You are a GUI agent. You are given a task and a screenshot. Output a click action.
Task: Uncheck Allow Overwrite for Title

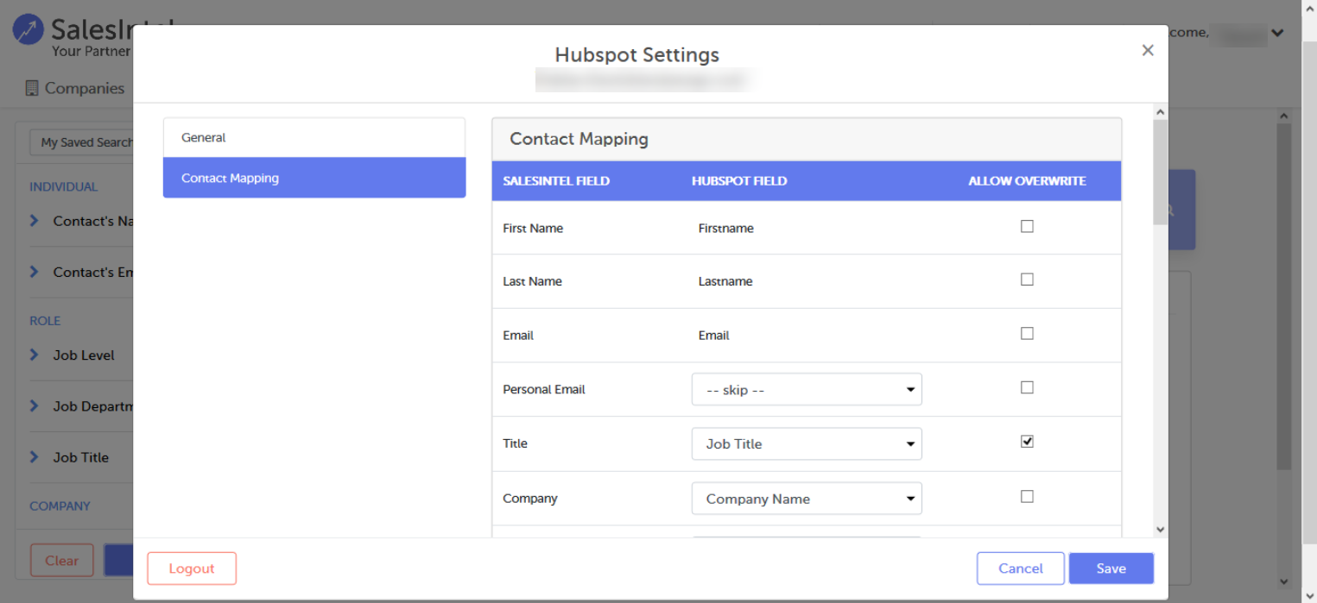coord(1027,442)
